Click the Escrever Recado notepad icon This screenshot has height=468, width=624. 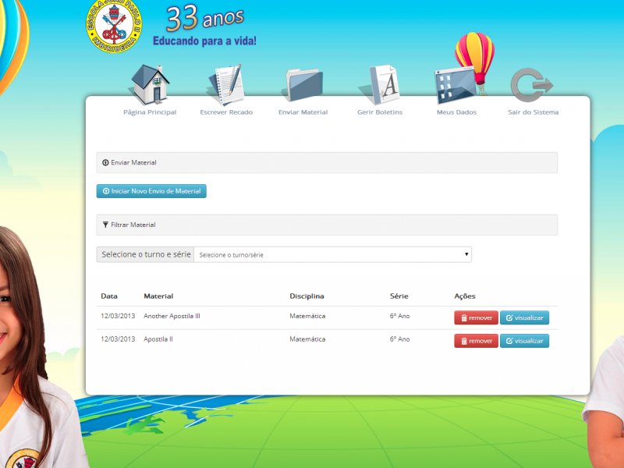point(226,85)
